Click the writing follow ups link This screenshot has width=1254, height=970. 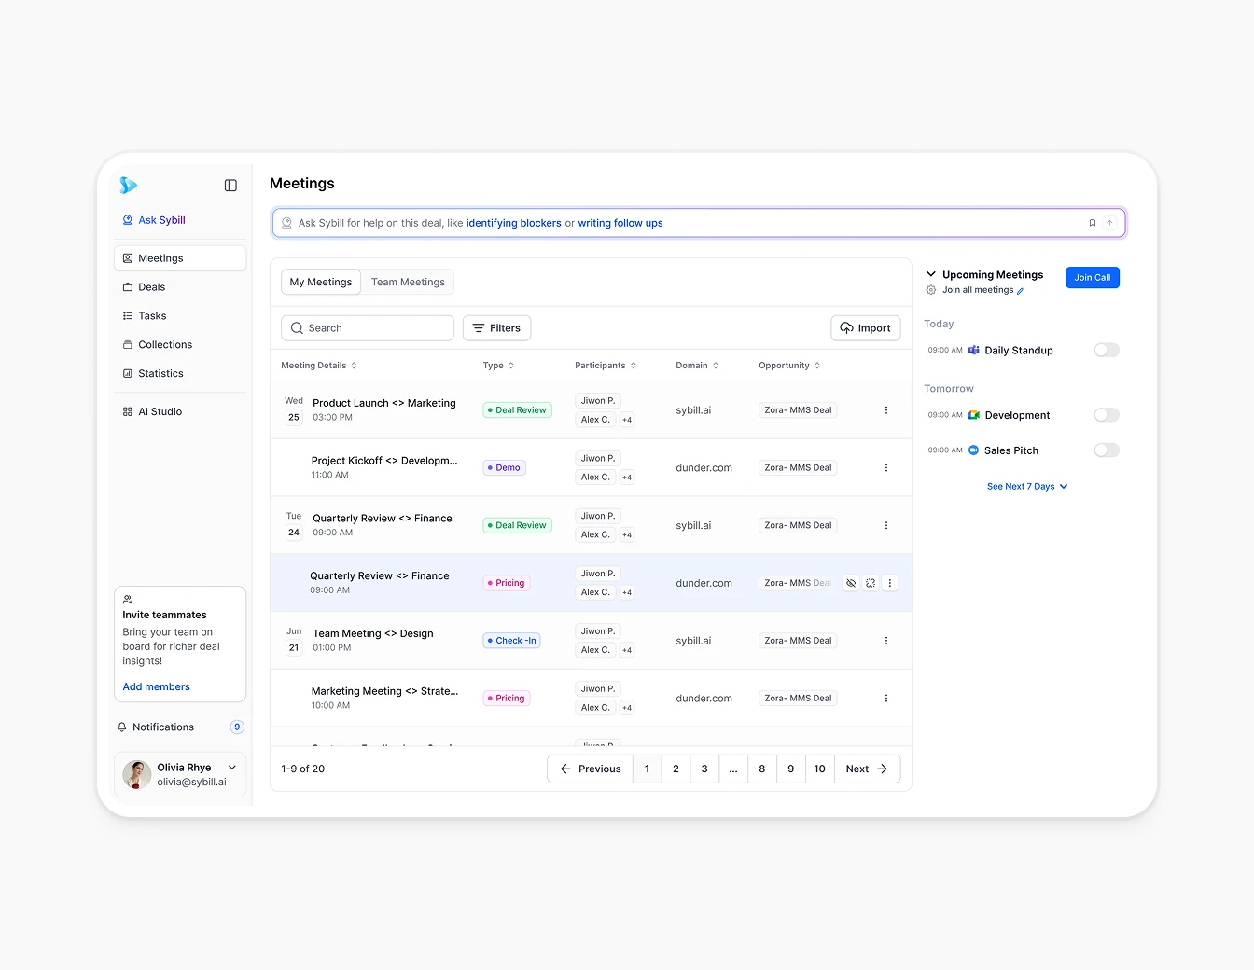click(x=620, y=223)
